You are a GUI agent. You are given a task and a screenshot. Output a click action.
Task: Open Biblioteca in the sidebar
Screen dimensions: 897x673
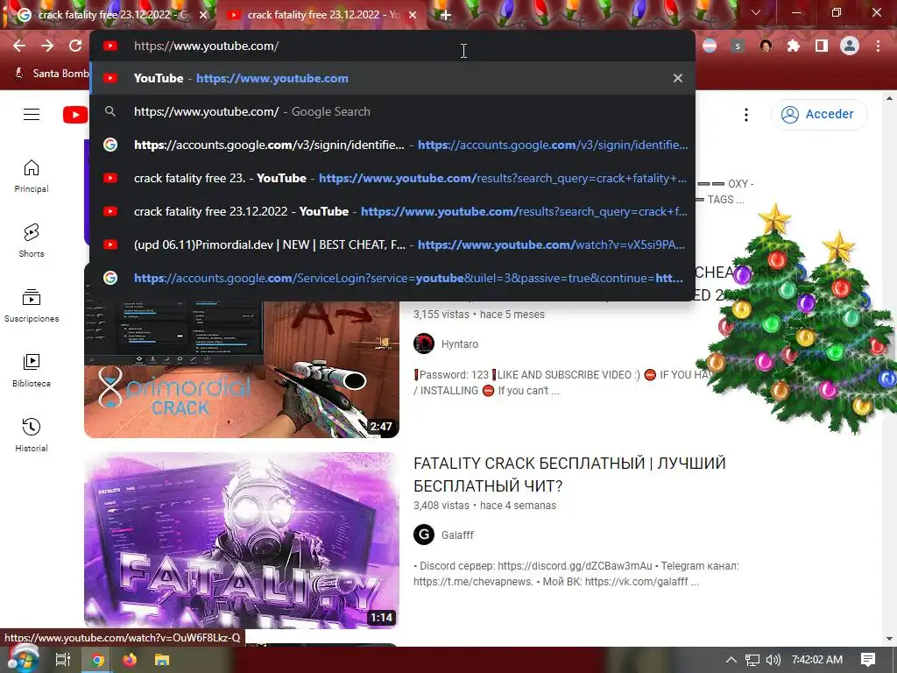pyautogui.click(x=32, y=371)
